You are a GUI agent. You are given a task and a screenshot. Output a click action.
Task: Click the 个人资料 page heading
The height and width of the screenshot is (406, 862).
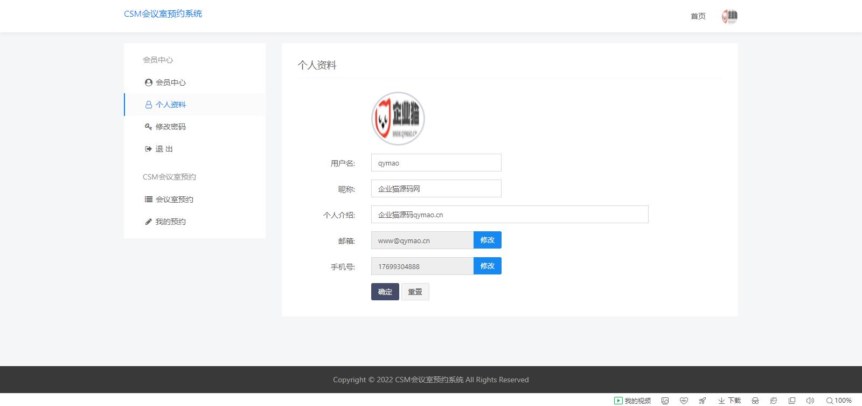[317, 65]
